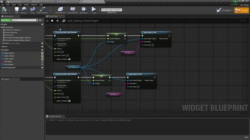Open Class Settings toolbar icon
The image size is (250, 140).
(x=60, y=10)
